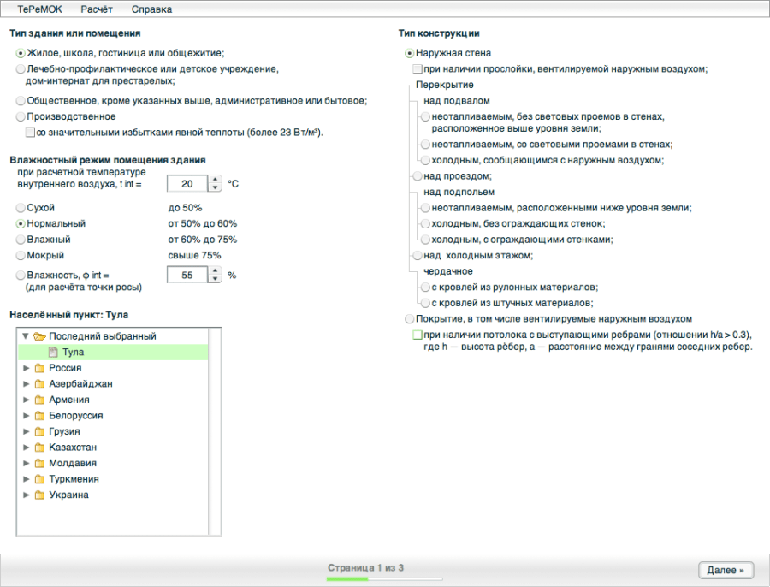Collapse the Последний выбранный node
Screen dimensions: 770x587
point(26,336)
